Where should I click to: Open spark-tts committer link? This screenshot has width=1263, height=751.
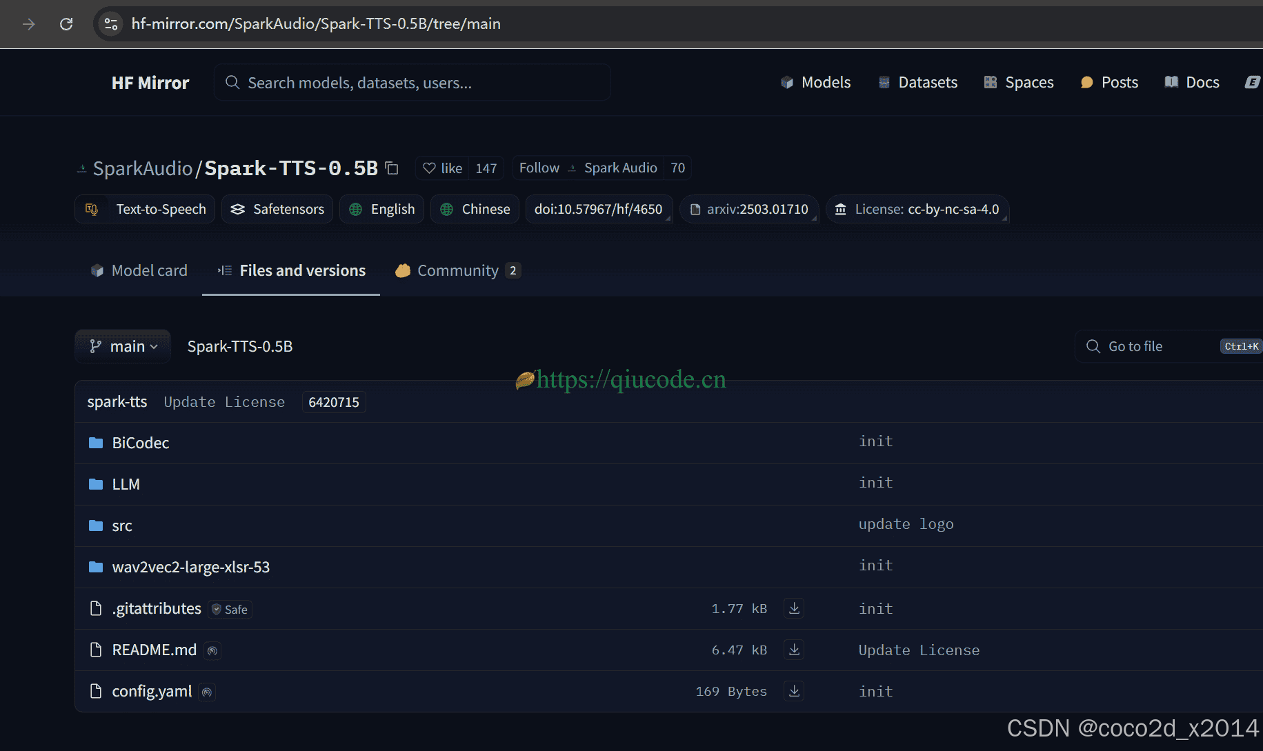coord(117,402)
